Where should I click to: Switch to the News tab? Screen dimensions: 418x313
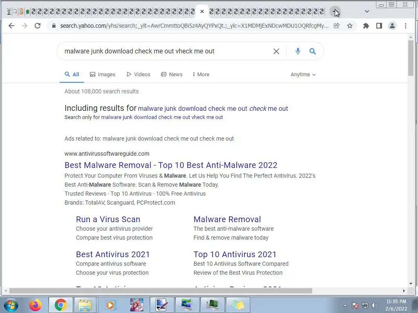172,75
